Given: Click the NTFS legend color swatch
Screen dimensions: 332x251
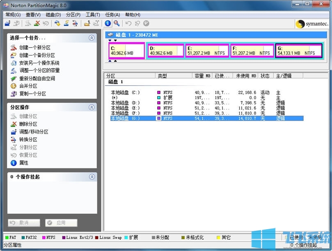Looking at the screenshot, I should tap(43, 237).
